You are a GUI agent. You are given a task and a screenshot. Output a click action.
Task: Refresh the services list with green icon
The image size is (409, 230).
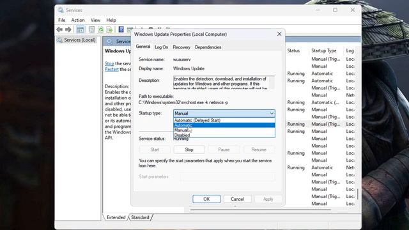tap(101, 29)
